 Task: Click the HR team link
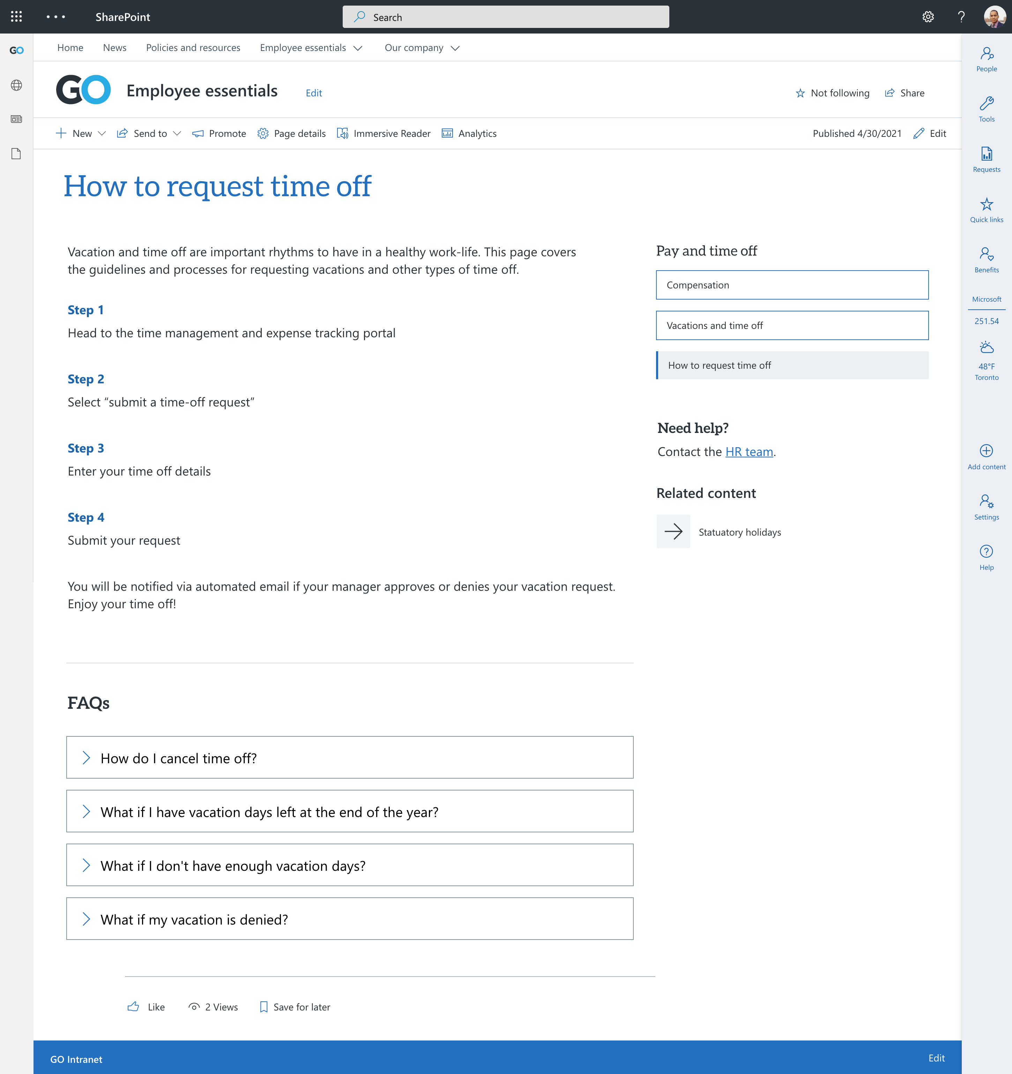point(749,452)
